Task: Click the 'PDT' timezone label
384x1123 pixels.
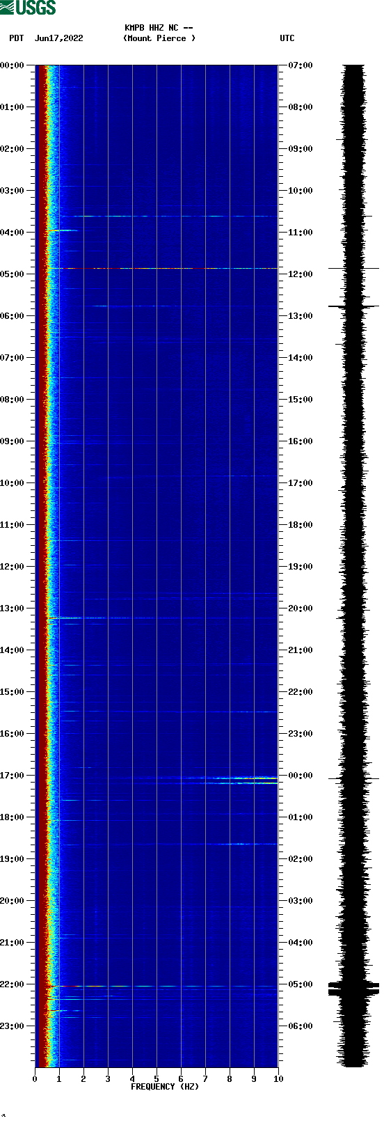Action: pos(16,38)
